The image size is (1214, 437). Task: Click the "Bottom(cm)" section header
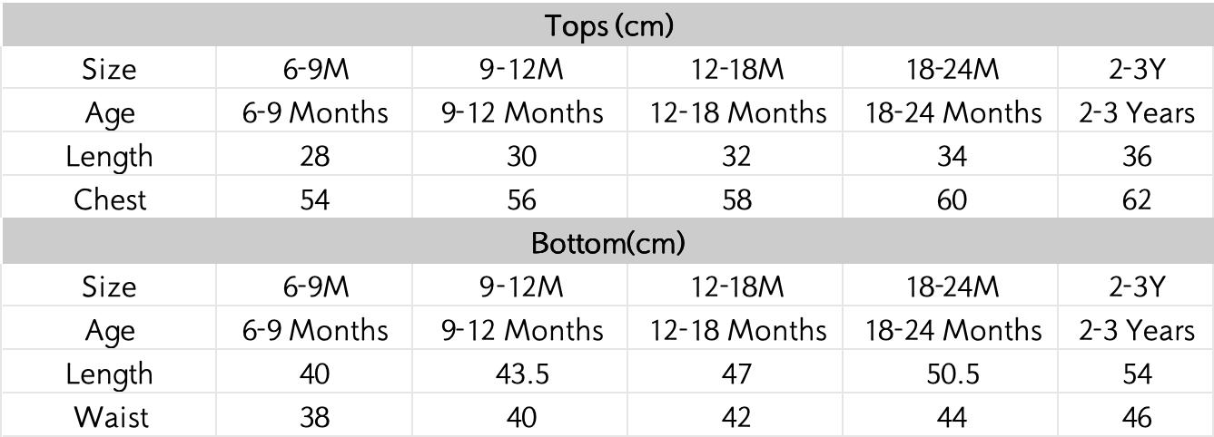(607, 243)
